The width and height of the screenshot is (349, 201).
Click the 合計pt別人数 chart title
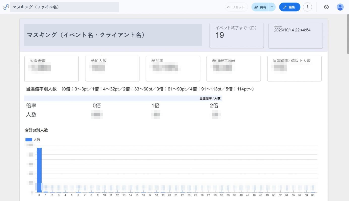click(x=36, y=130)
